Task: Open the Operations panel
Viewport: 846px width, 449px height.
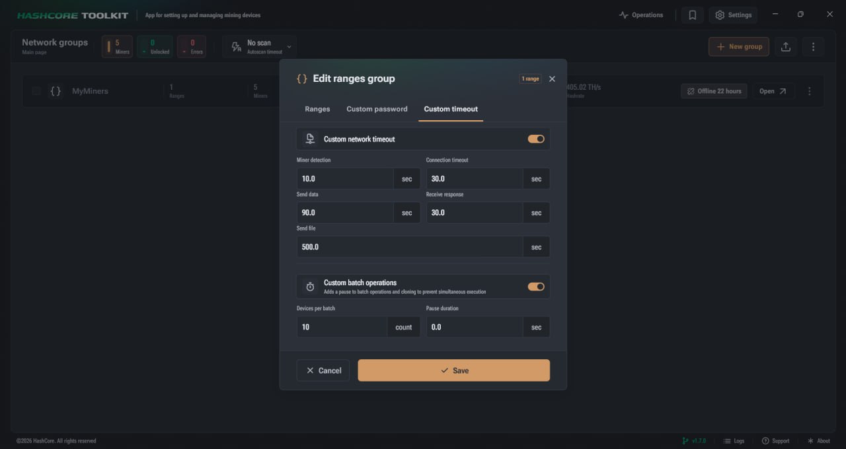Action: pyautogui.click(x=641, y=15)
